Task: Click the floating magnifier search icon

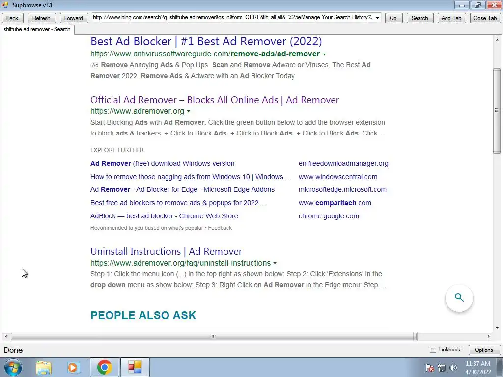Action: click(459, 297)
